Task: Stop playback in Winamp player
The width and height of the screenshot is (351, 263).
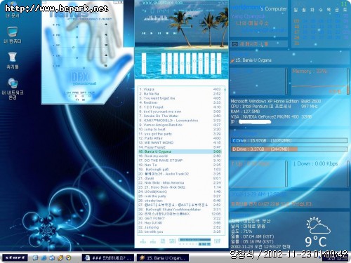Action: [x=167, y=33]
